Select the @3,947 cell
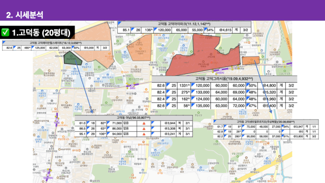325x183 pixels. 298,127
